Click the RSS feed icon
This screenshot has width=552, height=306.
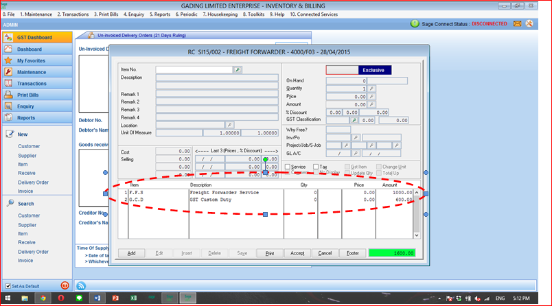(81, 285)
